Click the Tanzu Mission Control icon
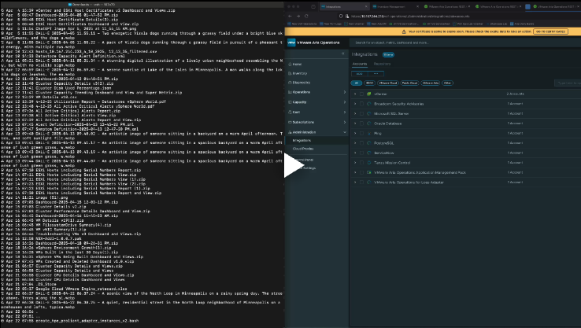The image size is (581, 328). coord(369,163)
